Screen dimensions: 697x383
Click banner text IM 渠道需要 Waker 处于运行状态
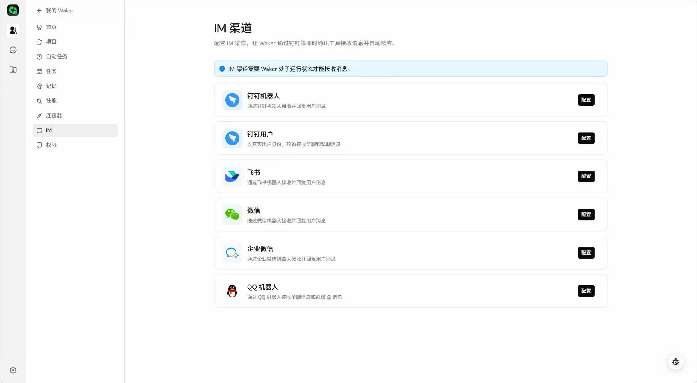click(x=289, y=69)
